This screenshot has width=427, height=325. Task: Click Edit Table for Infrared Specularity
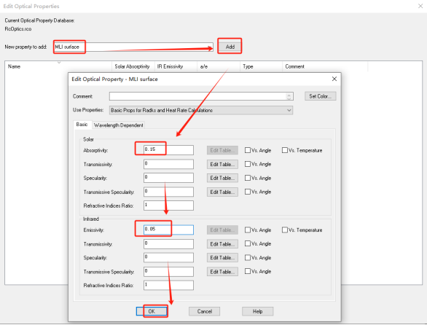pos(222,257)
